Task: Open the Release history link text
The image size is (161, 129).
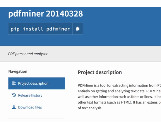Action: click(x=30, y=95)
